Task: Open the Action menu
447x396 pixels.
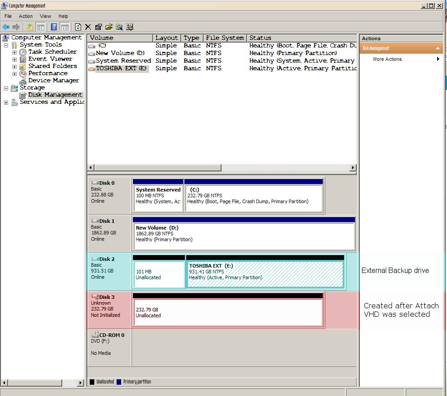Action: coord(26,16)
